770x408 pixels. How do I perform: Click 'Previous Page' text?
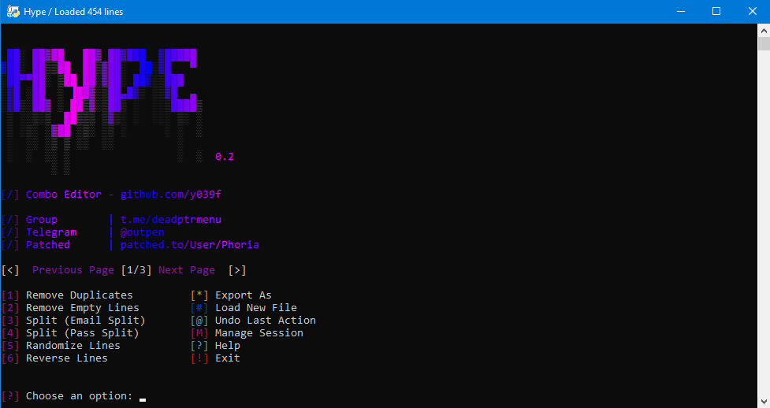pyautogui.click(x=73, y=270)
